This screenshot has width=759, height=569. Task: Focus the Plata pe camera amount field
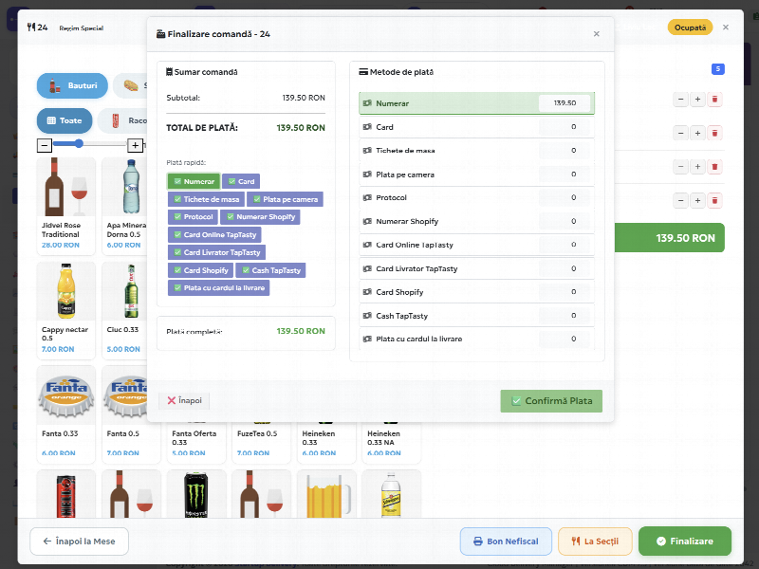click(x=565, y=174)
